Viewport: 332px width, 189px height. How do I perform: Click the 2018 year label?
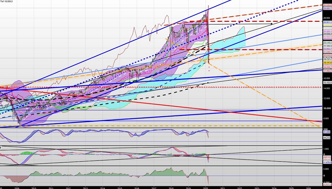[x=171, y=188]
